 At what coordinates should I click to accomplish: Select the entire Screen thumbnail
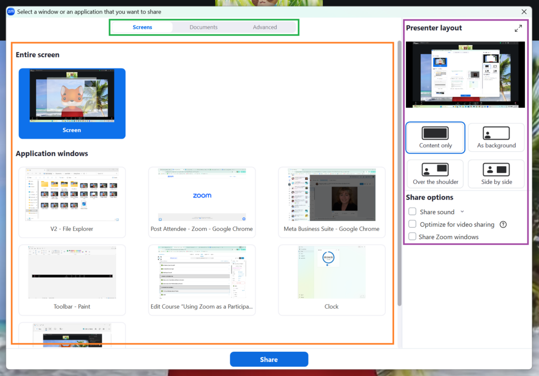72,104
